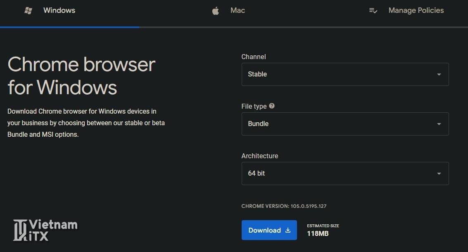
Task: Expand the File type dropdown arrow
Action: click(x=439, y=124)
